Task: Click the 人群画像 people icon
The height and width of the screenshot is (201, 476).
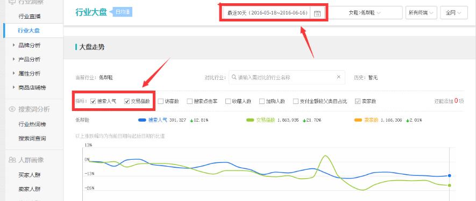Action: (x=12, y=160)
